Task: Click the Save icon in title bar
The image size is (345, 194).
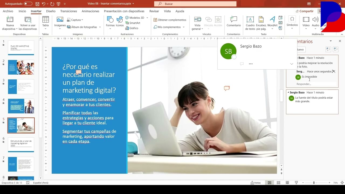Action: coord(37,4)
